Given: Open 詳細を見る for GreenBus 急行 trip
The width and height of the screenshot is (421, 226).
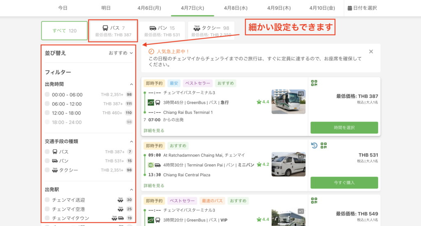Looking at the screenshot, I should pyautogui.click(x=154, y=130).
